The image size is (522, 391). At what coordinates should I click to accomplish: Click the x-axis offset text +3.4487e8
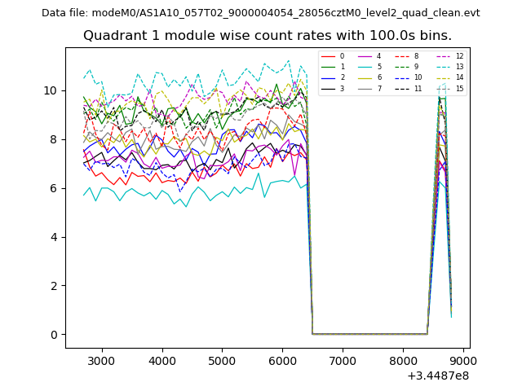[x=436, y=376]
